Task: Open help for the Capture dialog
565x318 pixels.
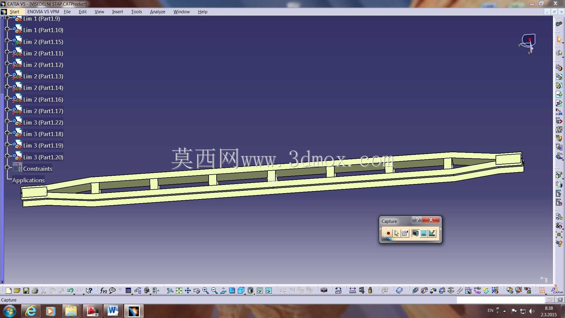Action: [417, 220]
